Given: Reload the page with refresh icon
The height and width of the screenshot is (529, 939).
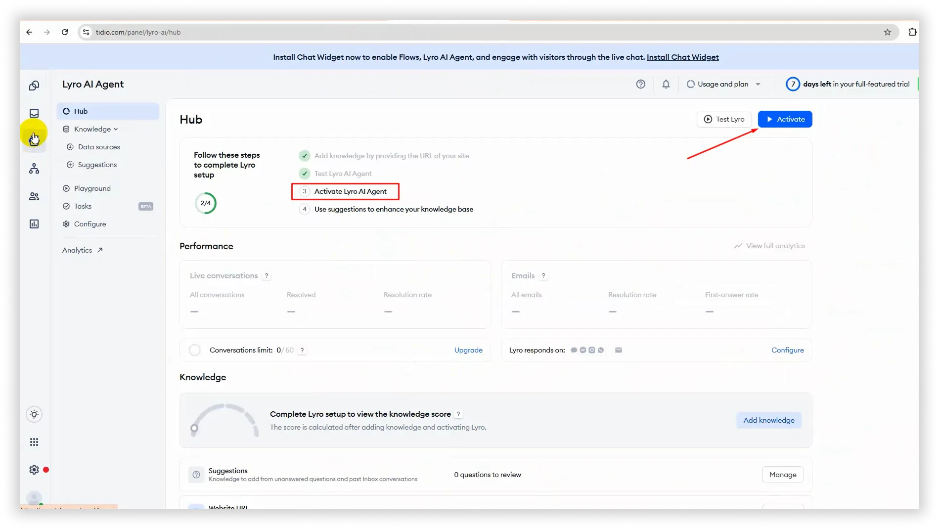Looking at the screenshot, I should (65, 32).
